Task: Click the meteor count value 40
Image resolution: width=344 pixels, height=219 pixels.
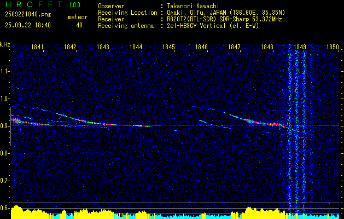Action: (79, 25)
